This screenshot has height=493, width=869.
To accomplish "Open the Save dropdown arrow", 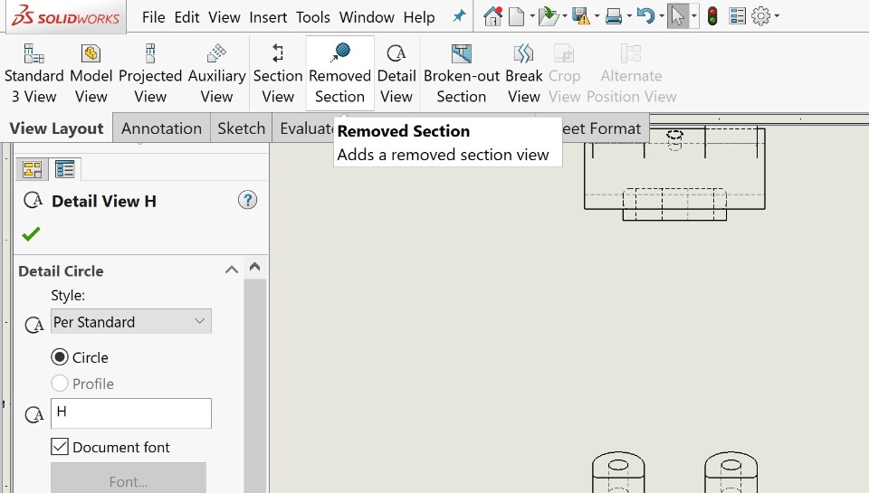I will tap(597, 16).
